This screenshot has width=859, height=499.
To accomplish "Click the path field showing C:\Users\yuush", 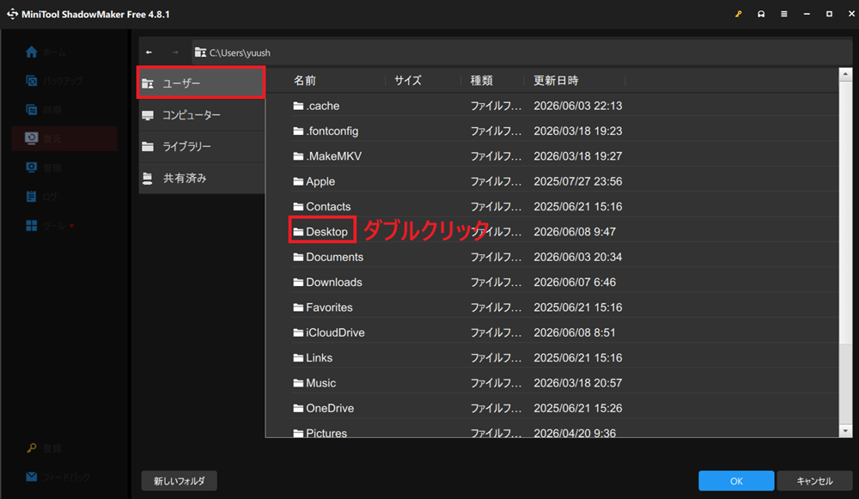I will click(521, 52).
